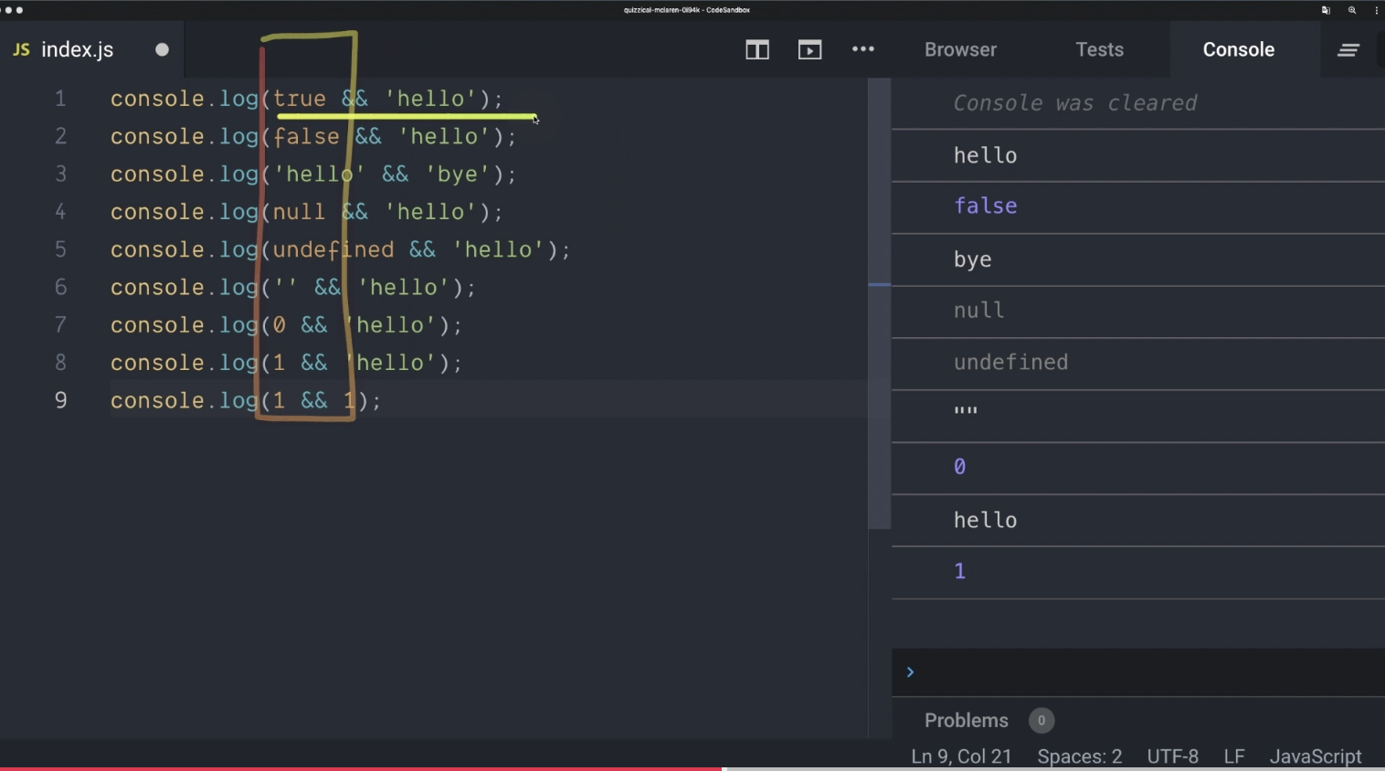The width and height of the screenshot is (1385, 771).
Task: Click 'undefined' console output row
Action: (1138, 363)
